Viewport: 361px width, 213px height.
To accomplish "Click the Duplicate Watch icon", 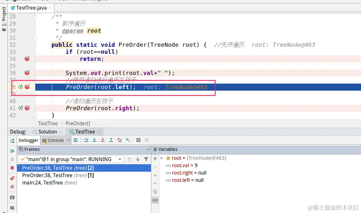I will 155,192.
